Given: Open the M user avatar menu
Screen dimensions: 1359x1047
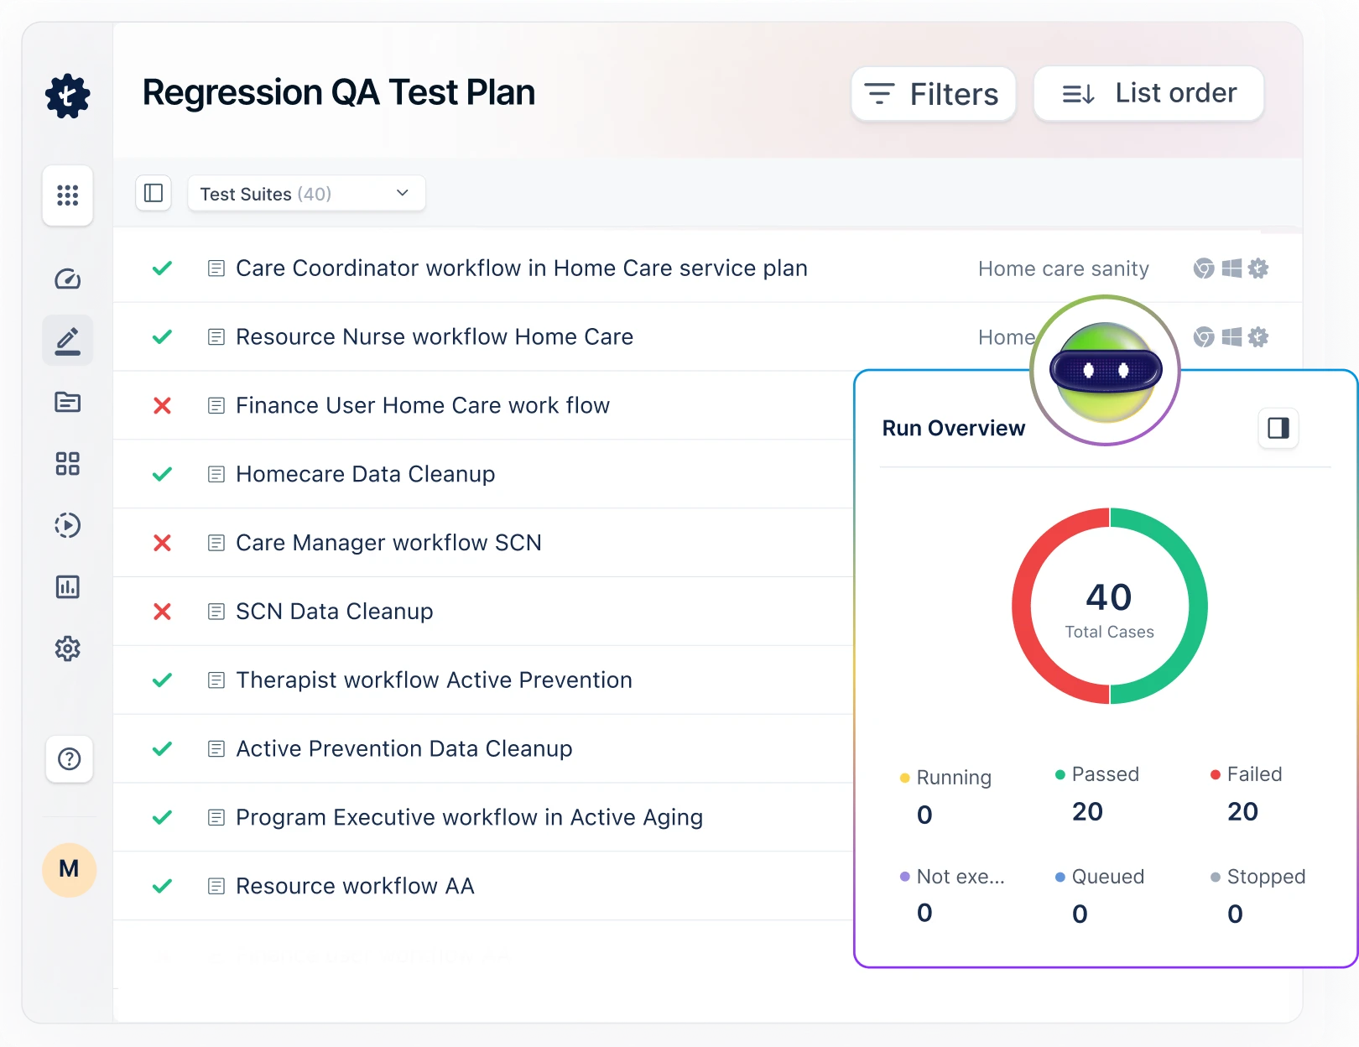Looking at the screenshot, I should [x=69, y=870].
